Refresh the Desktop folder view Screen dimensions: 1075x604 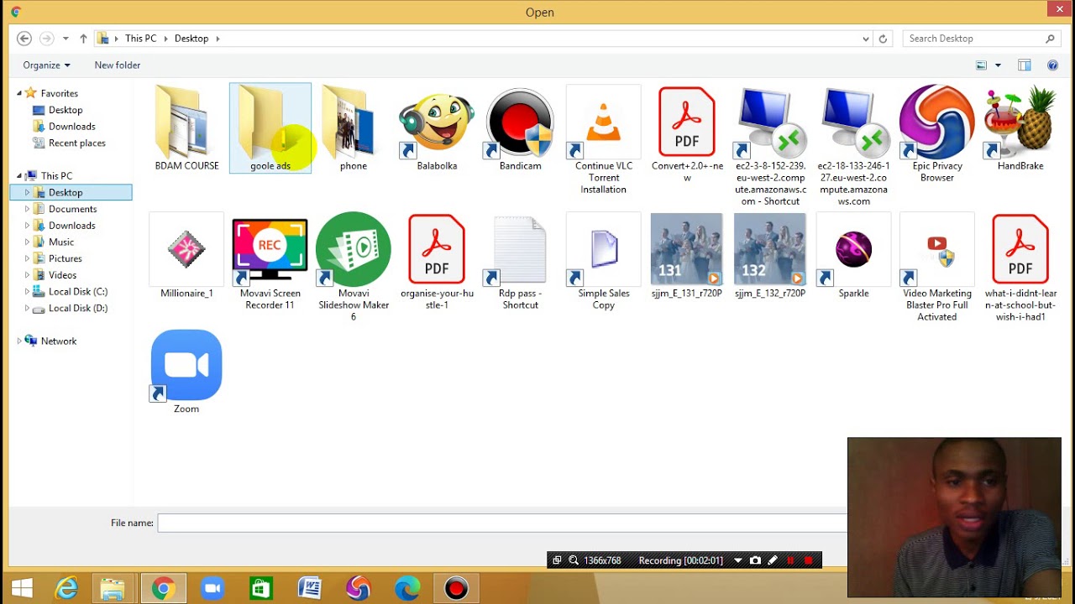pos(883,39)
